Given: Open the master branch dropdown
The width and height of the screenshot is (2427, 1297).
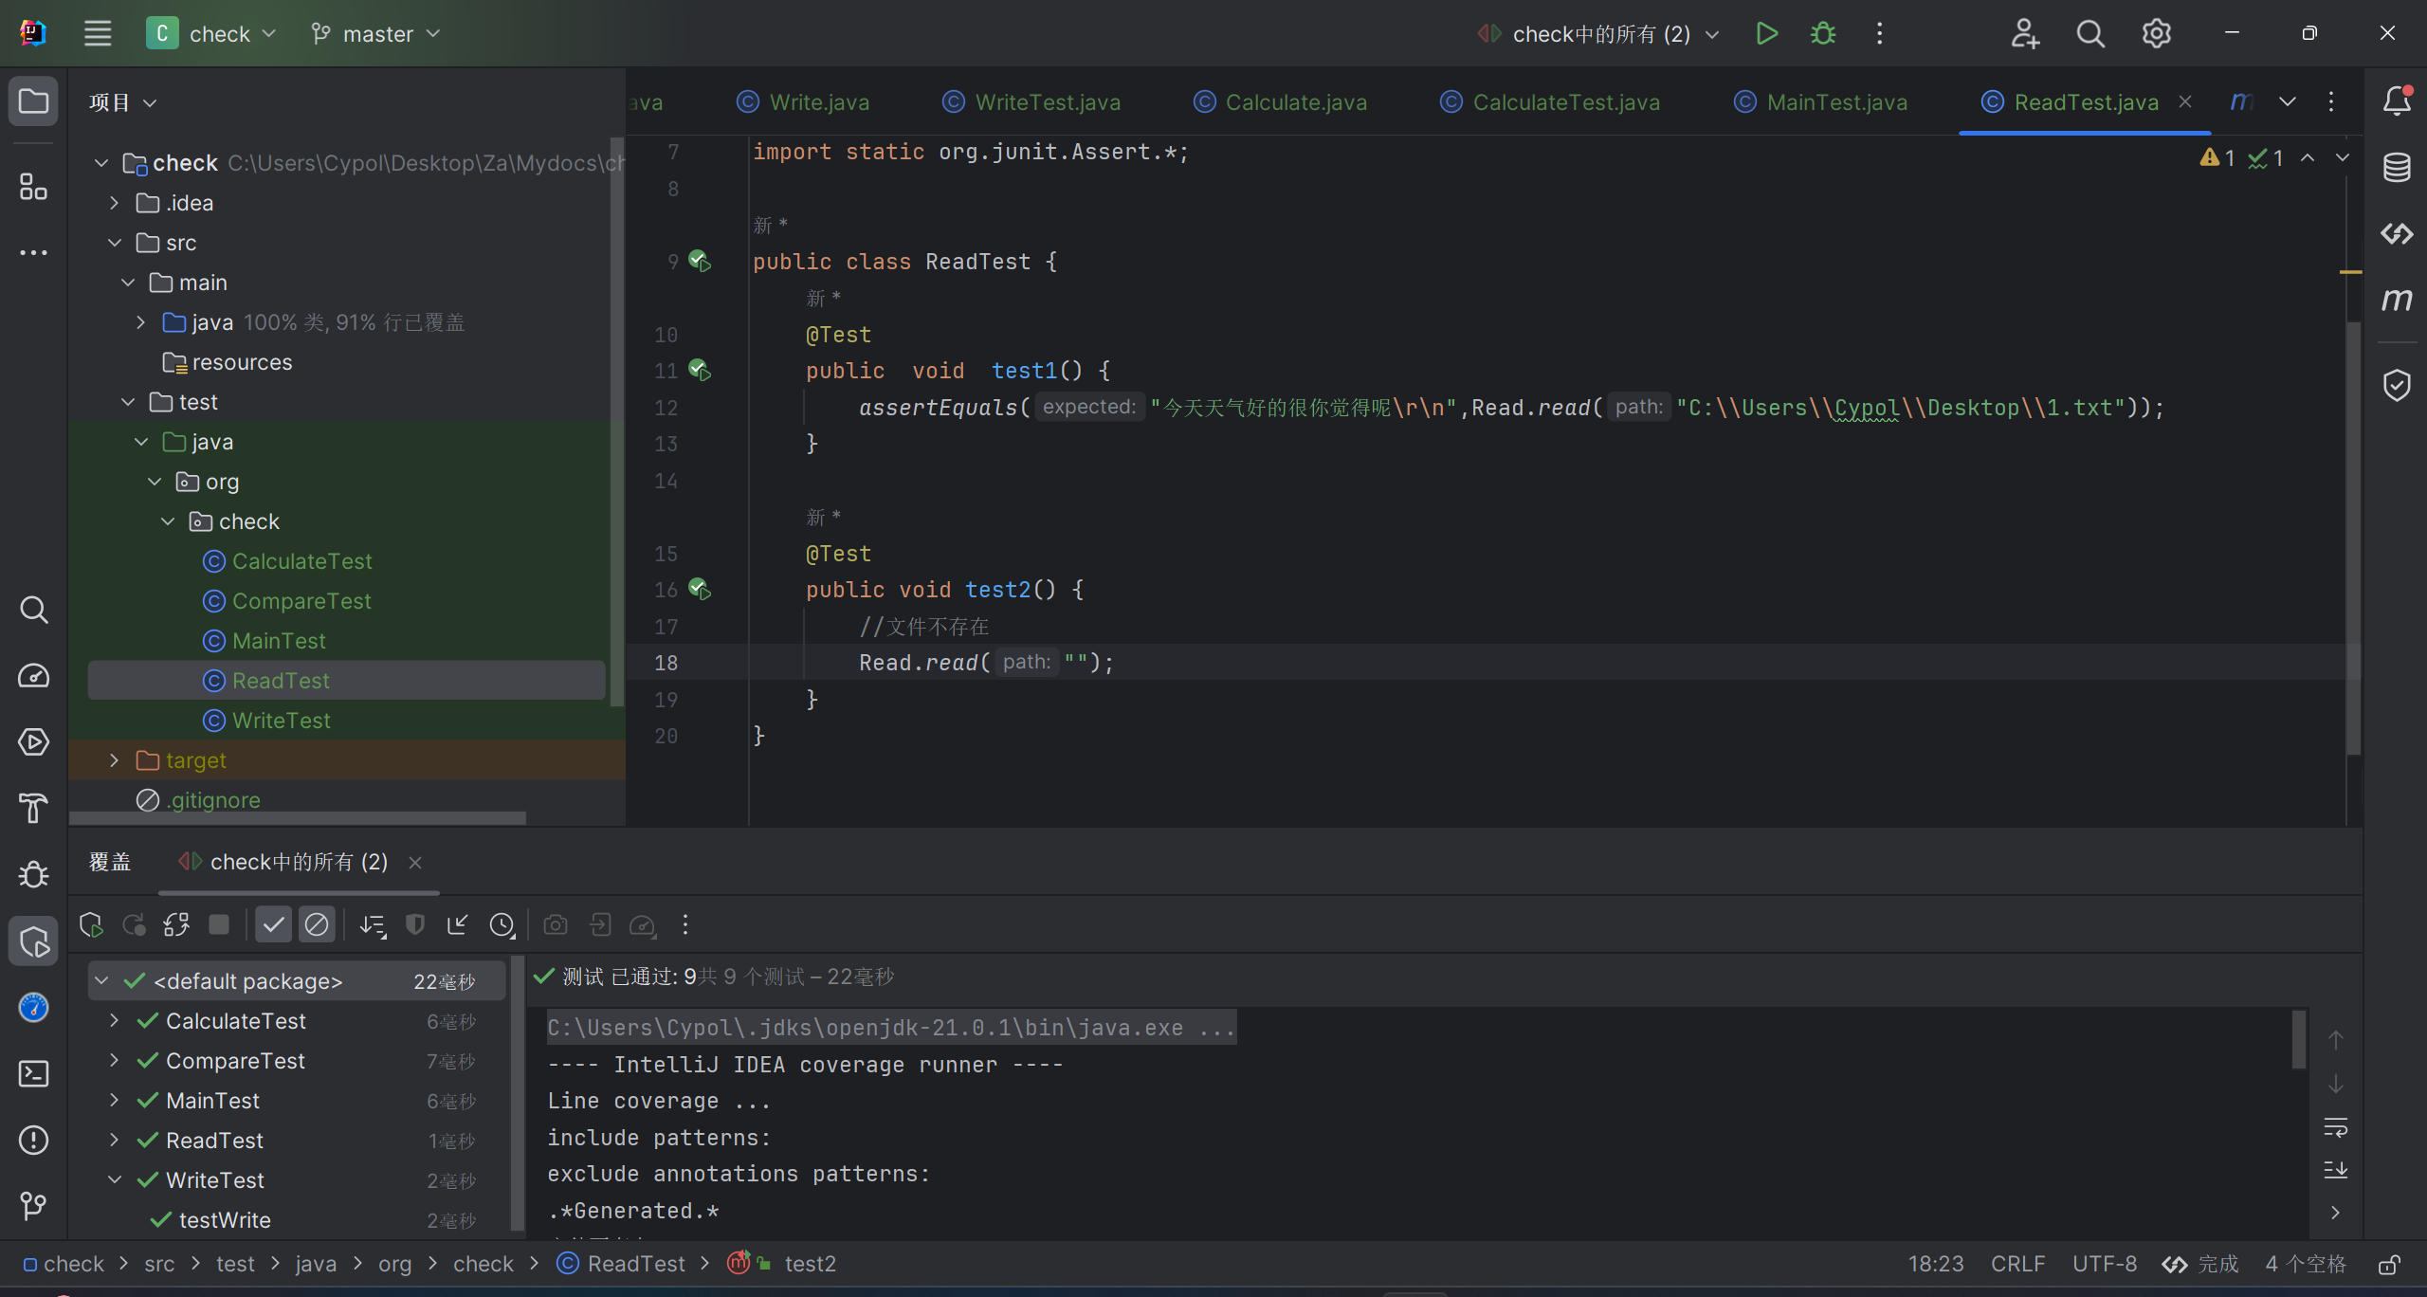Looking at the screenshot, I should (x=376, y=34).
